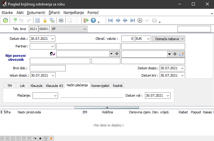Open the Datum dok. date dropdown
The height and width of the screenshot is (141, 214).
[53, 39]
